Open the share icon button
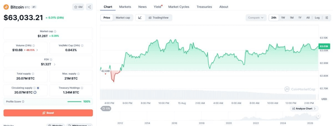Image resolution: width=333 pixels, height=126 pixels. pyautogui.click(x=89, y=7)
